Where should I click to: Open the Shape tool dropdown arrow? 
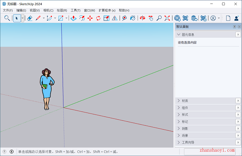(x=66, y=18)
